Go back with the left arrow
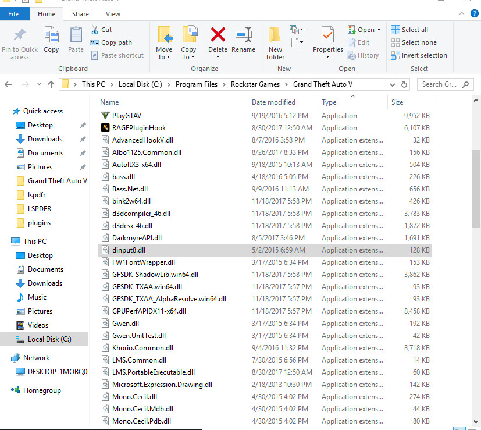Screen dimensions: 481x430 (9, 84)
